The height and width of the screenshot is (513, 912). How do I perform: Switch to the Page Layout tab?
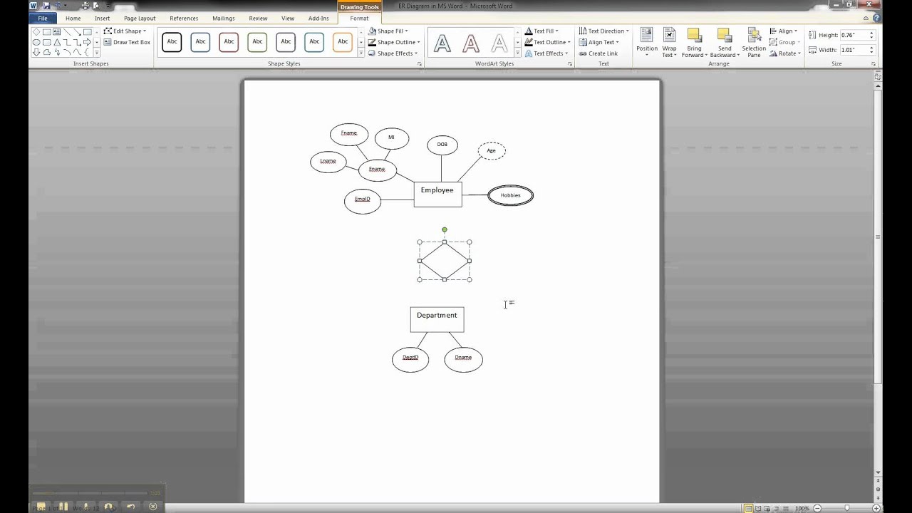140,19
